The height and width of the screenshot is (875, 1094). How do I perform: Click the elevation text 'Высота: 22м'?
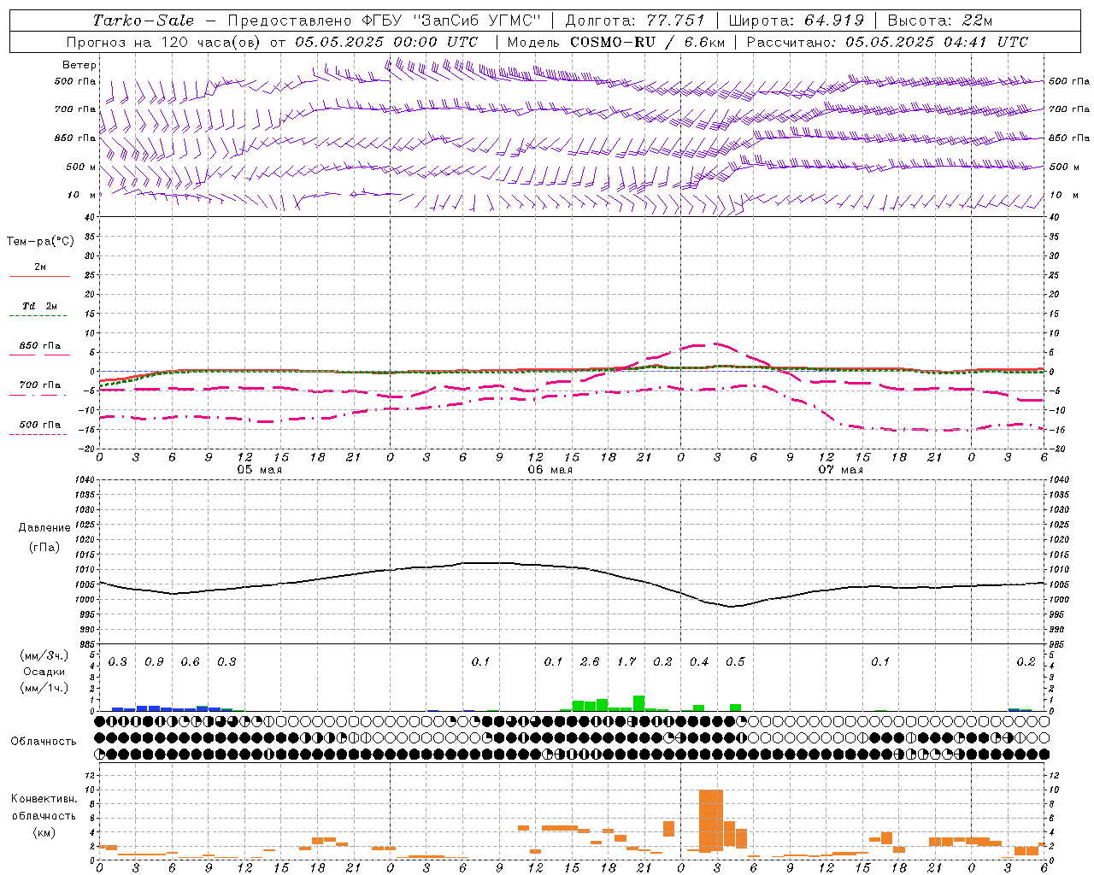coord(940,21)
